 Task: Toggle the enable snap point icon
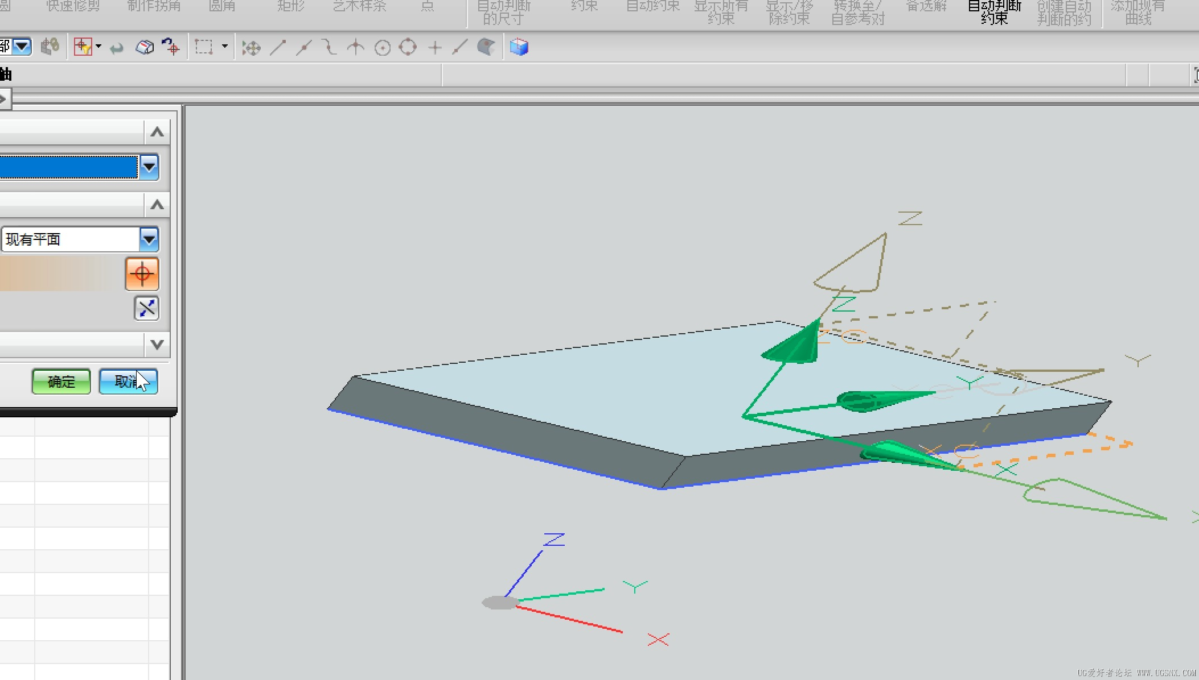251,48
